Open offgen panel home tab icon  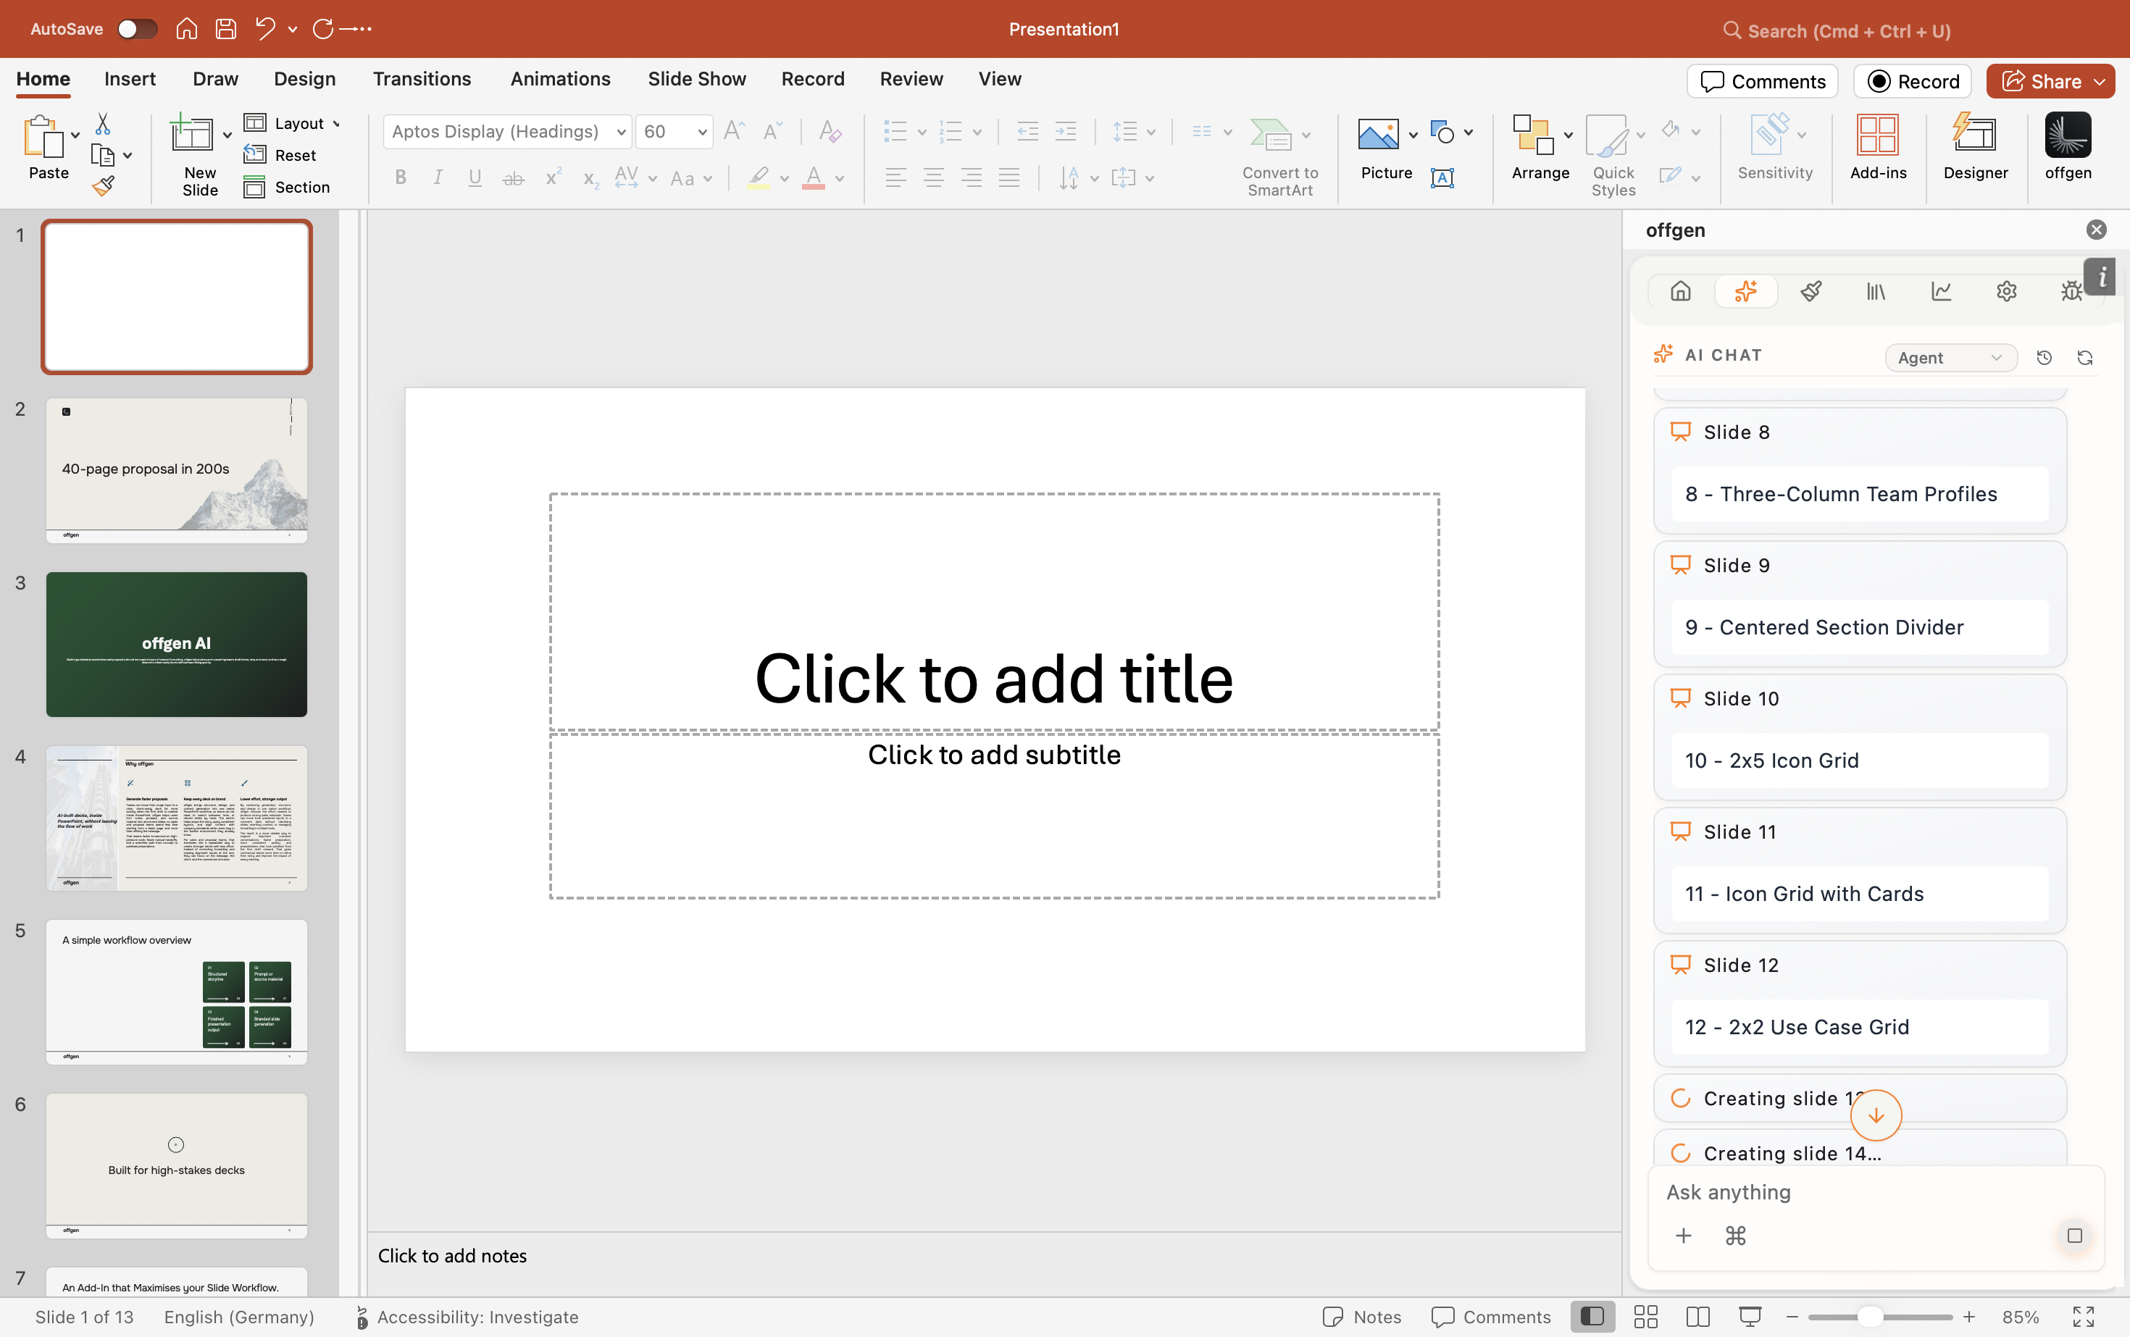pos(1681,291)
